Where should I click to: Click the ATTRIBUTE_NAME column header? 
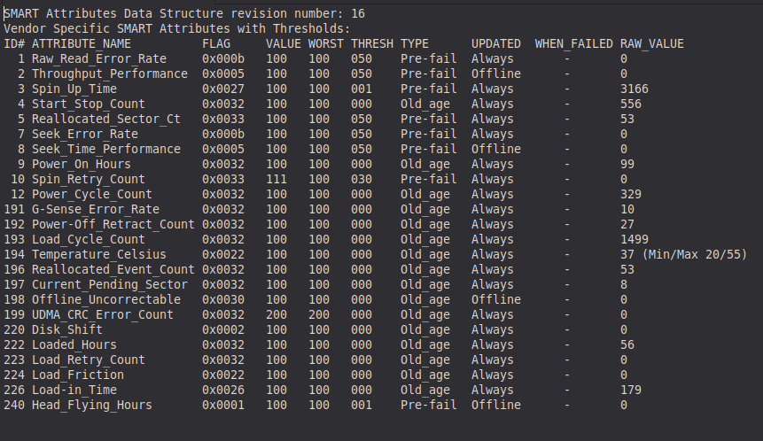point(82,43)
